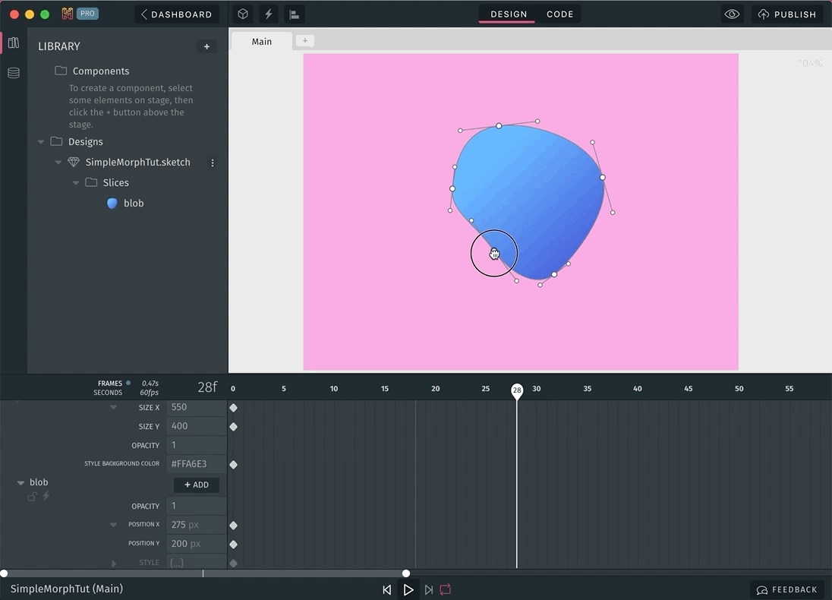Add a new stage tab with plus
This screenshot has height=600, width=832.
[x=305, y=40]
